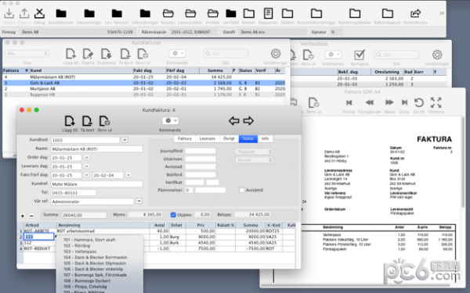Screen dimensions: 470x293
Task: Open the Kundfakturor folder in main toolbar
Action: coord(61,13)
